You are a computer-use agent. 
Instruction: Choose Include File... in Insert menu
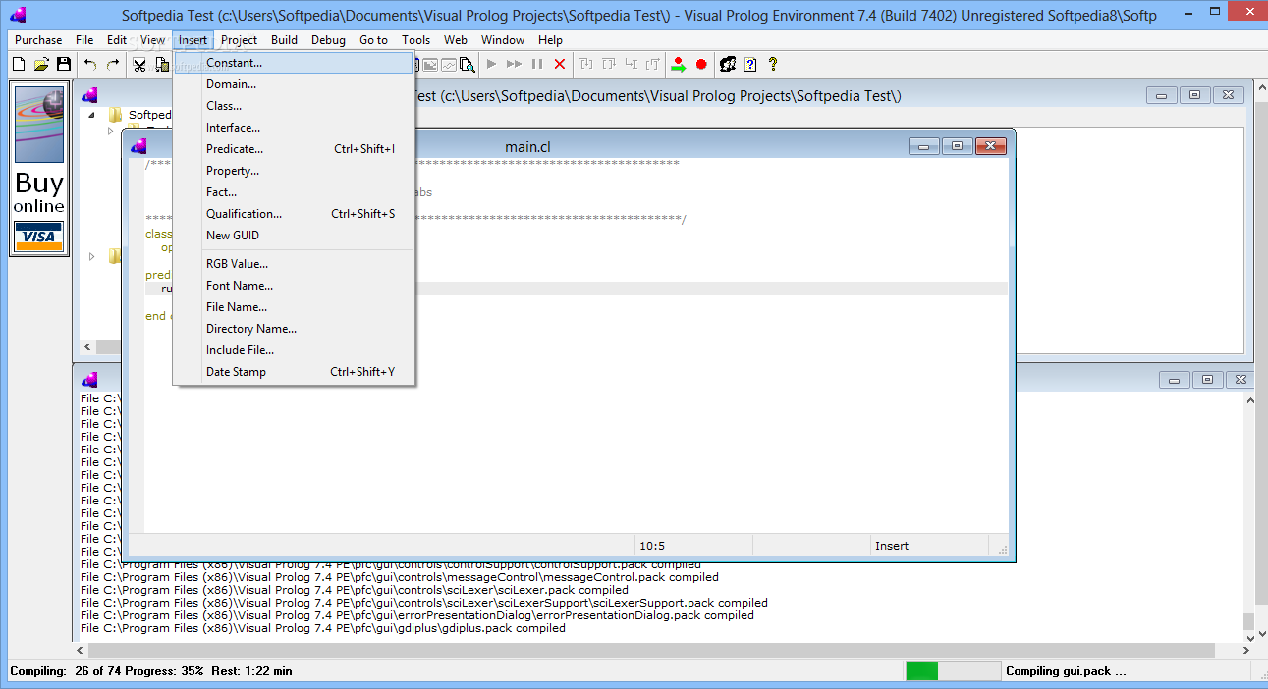(294, 350)
